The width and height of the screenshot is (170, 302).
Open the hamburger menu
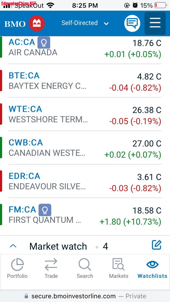pyautogui.click(x=155, y=23)
